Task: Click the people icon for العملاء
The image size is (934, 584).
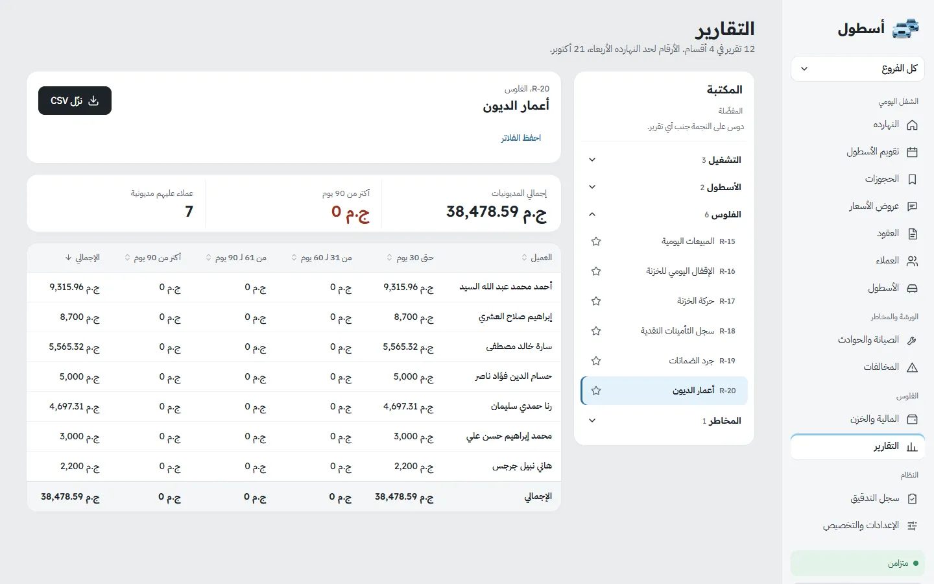Action: coord(912,261)
